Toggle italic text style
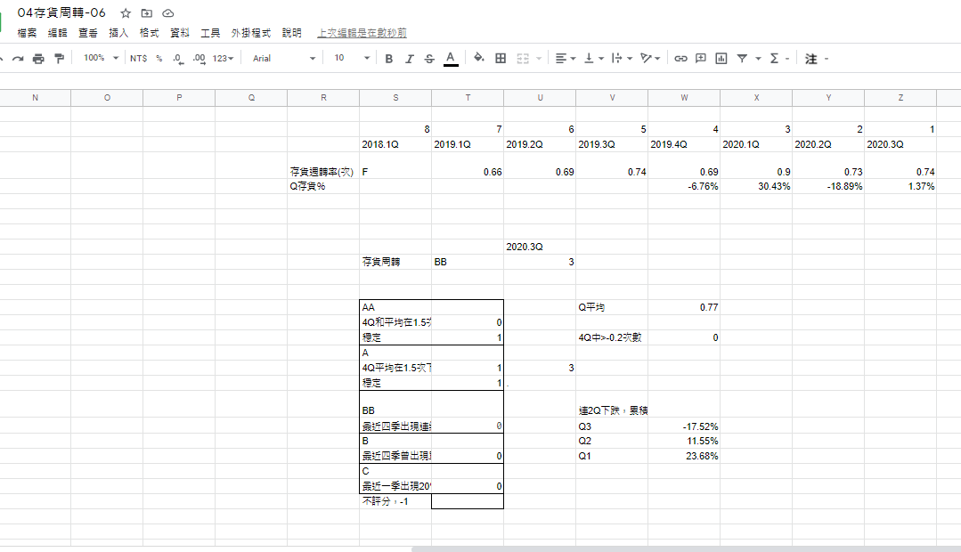961x552 pixels. tap(409, 59)
